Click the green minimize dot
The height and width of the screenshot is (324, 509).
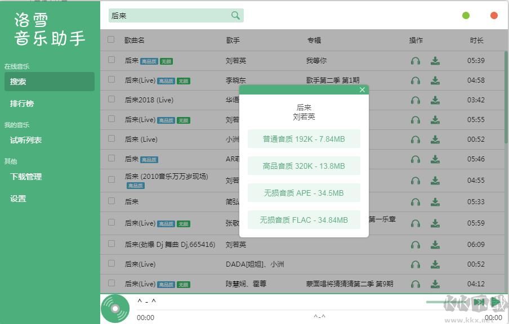point(466,16)
